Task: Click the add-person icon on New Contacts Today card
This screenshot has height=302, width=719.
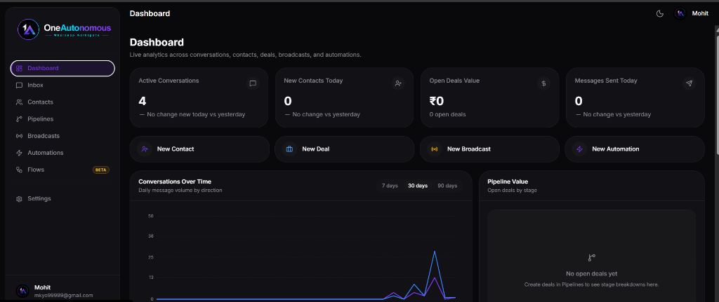Action: (398, 83)
